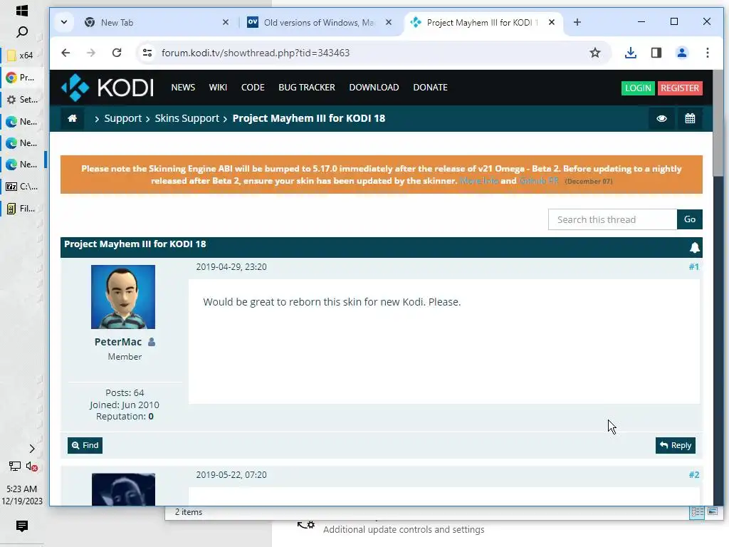Screen dimensions: 729x547
Task: Switch to Old versions of Windows tab
Action: [318, 22]
